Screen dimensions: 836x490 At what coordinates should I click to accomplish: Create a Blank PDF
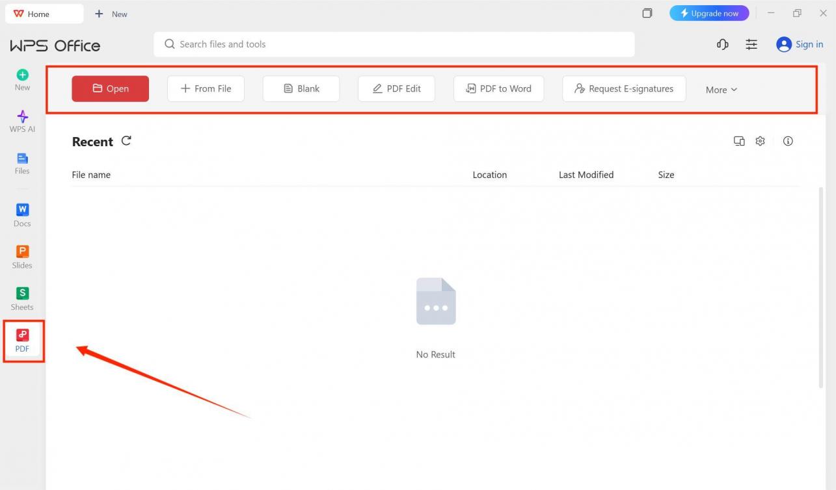(301, 89)
